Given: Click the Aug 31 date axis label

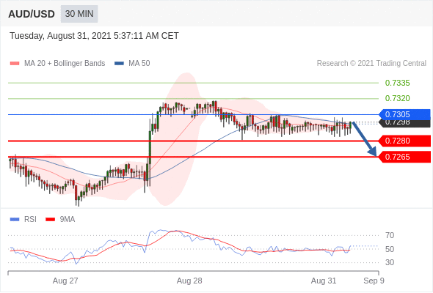Looking at the screenshot, I should point(324,281).
